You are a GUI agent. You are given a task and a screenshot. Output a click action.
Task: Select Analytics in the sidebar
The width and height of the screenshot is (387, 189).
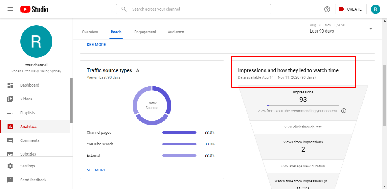coord(35,127)
